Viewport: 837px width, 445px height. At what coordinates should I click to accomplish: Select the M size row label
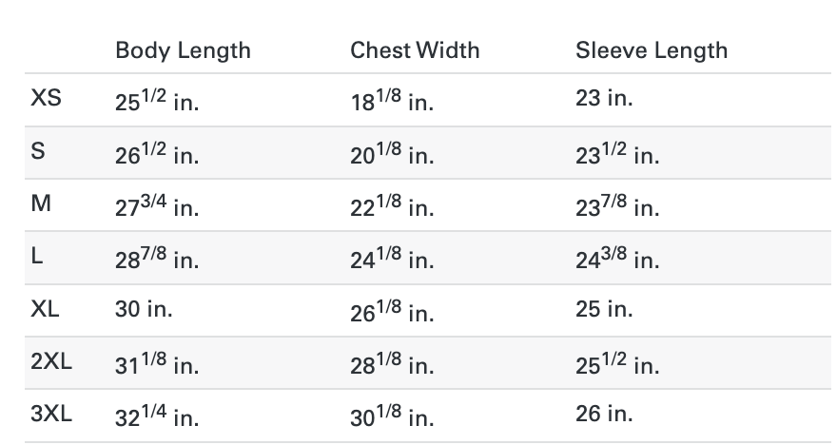click(40, 204)
